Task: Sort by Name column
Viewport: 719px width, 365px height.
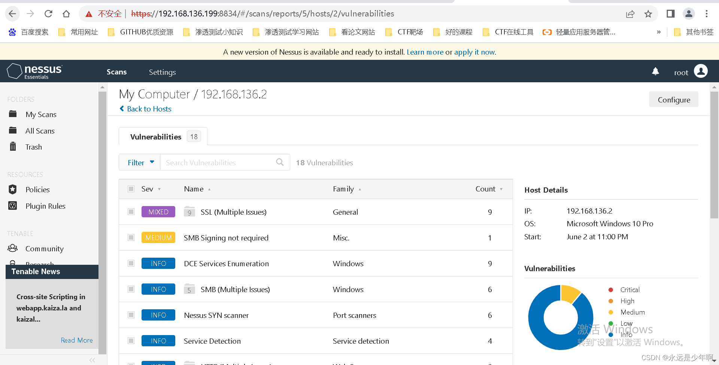Action: coord(197,189)
